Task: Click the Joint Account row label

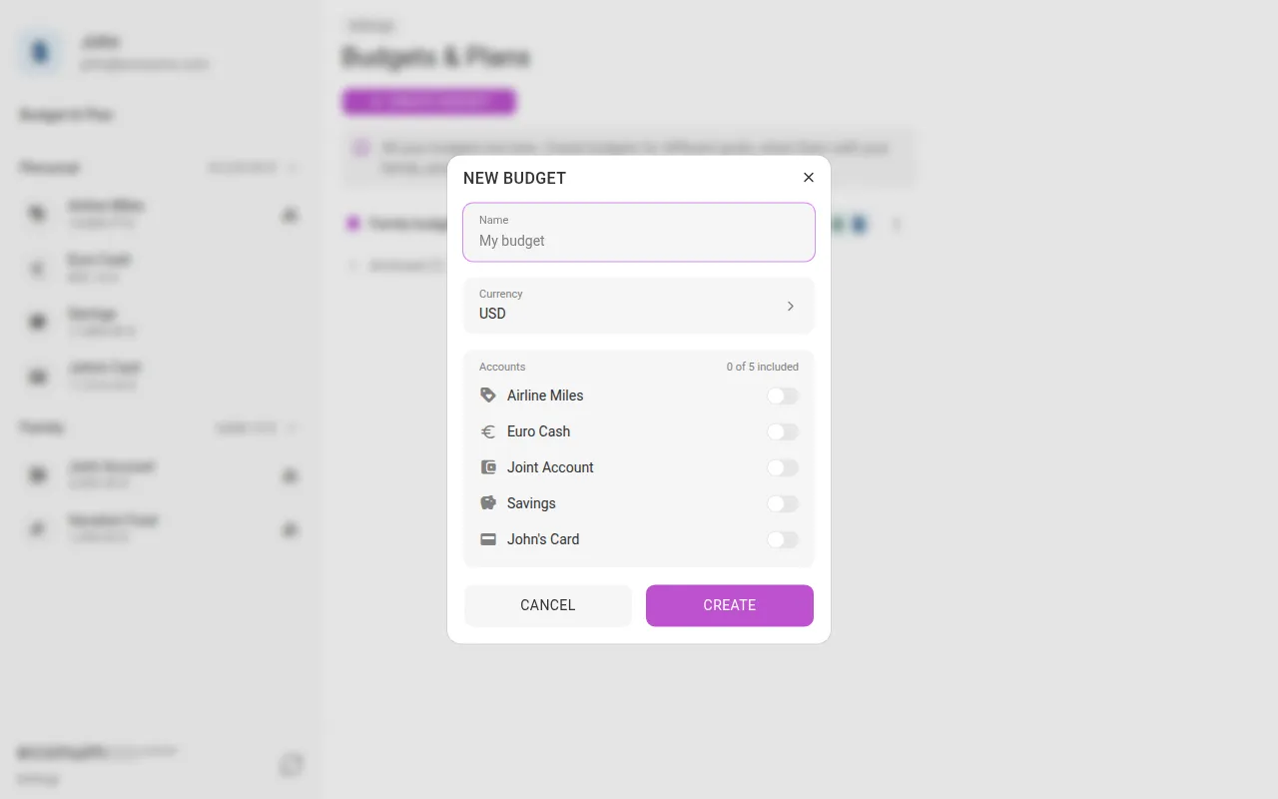Action: tap(550, 467)
